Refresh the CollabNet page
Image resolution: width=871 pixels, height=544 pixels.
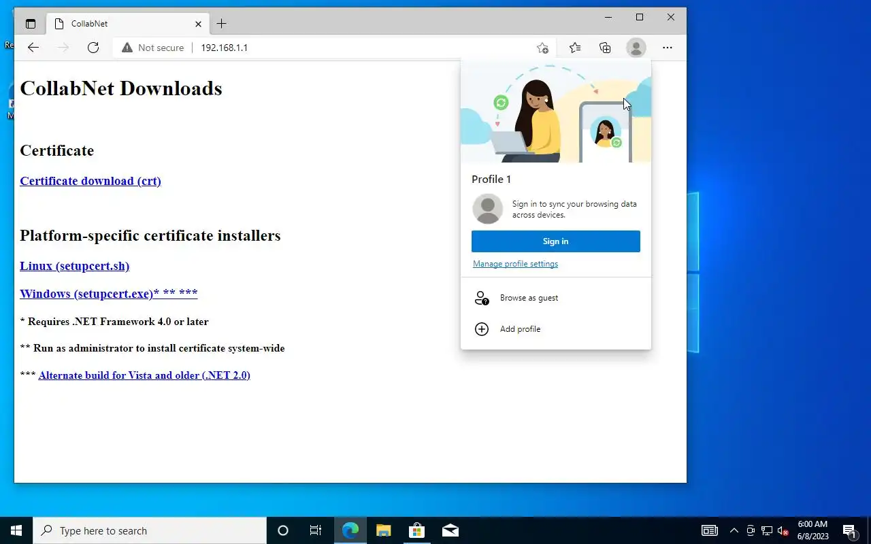click(x=93, y=48)
